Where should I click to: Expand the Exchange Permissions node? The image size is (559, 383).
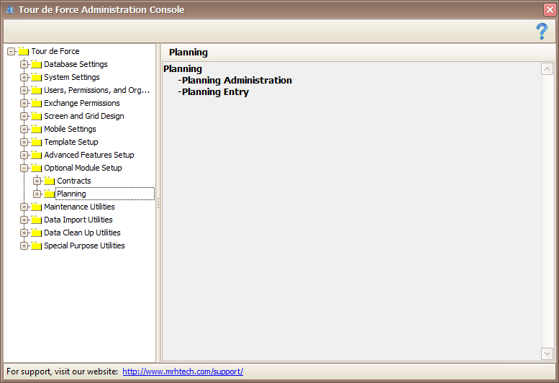24,103
